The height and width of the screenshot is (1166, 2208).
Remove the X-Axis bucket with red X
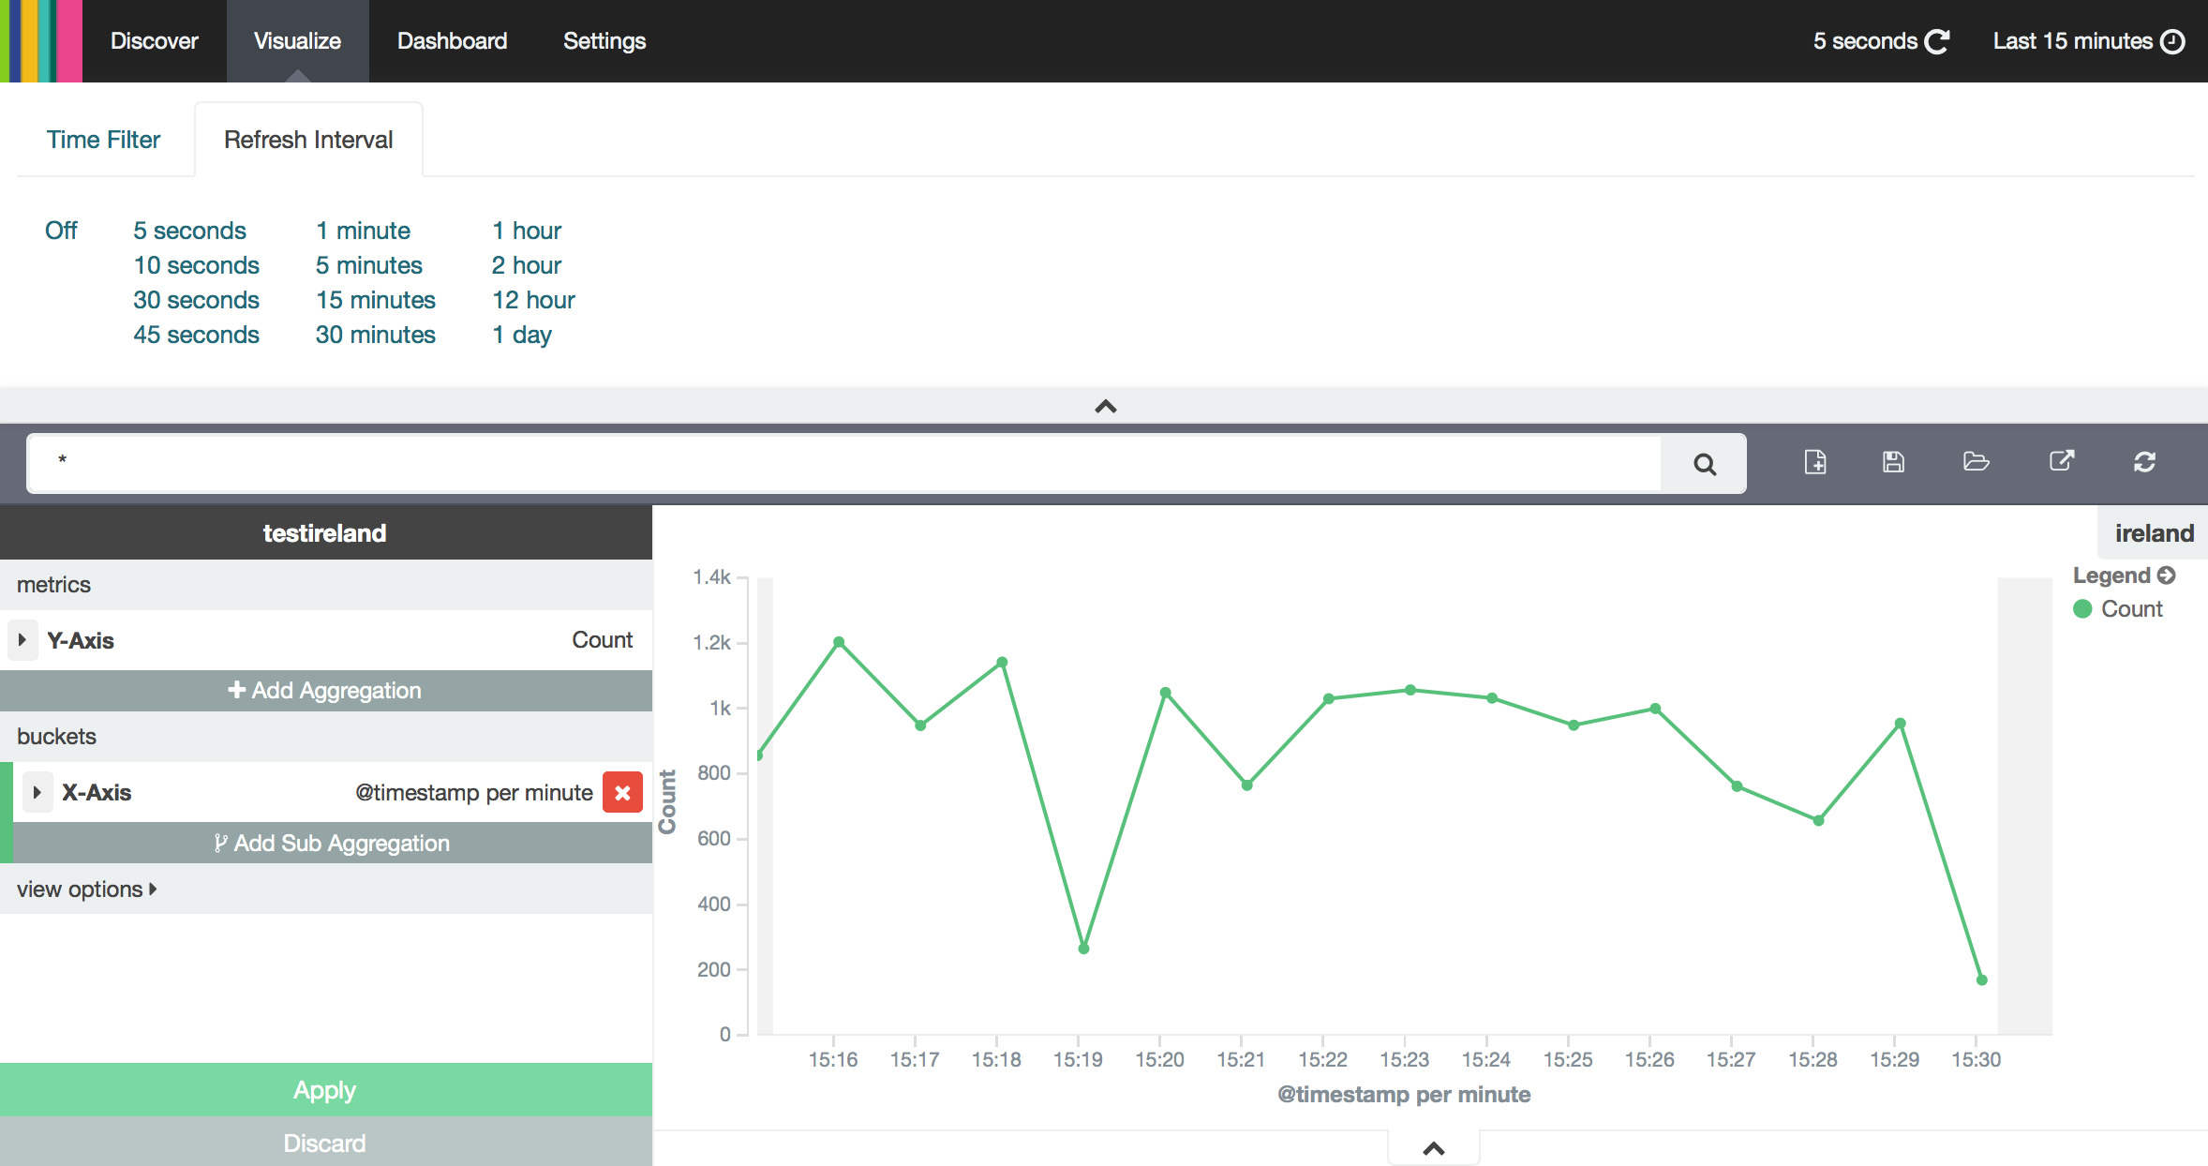point(622,793)
